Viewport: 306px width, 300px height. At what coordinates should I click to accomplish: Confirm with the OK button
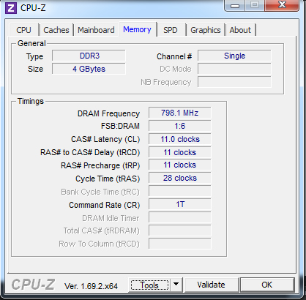267,285
